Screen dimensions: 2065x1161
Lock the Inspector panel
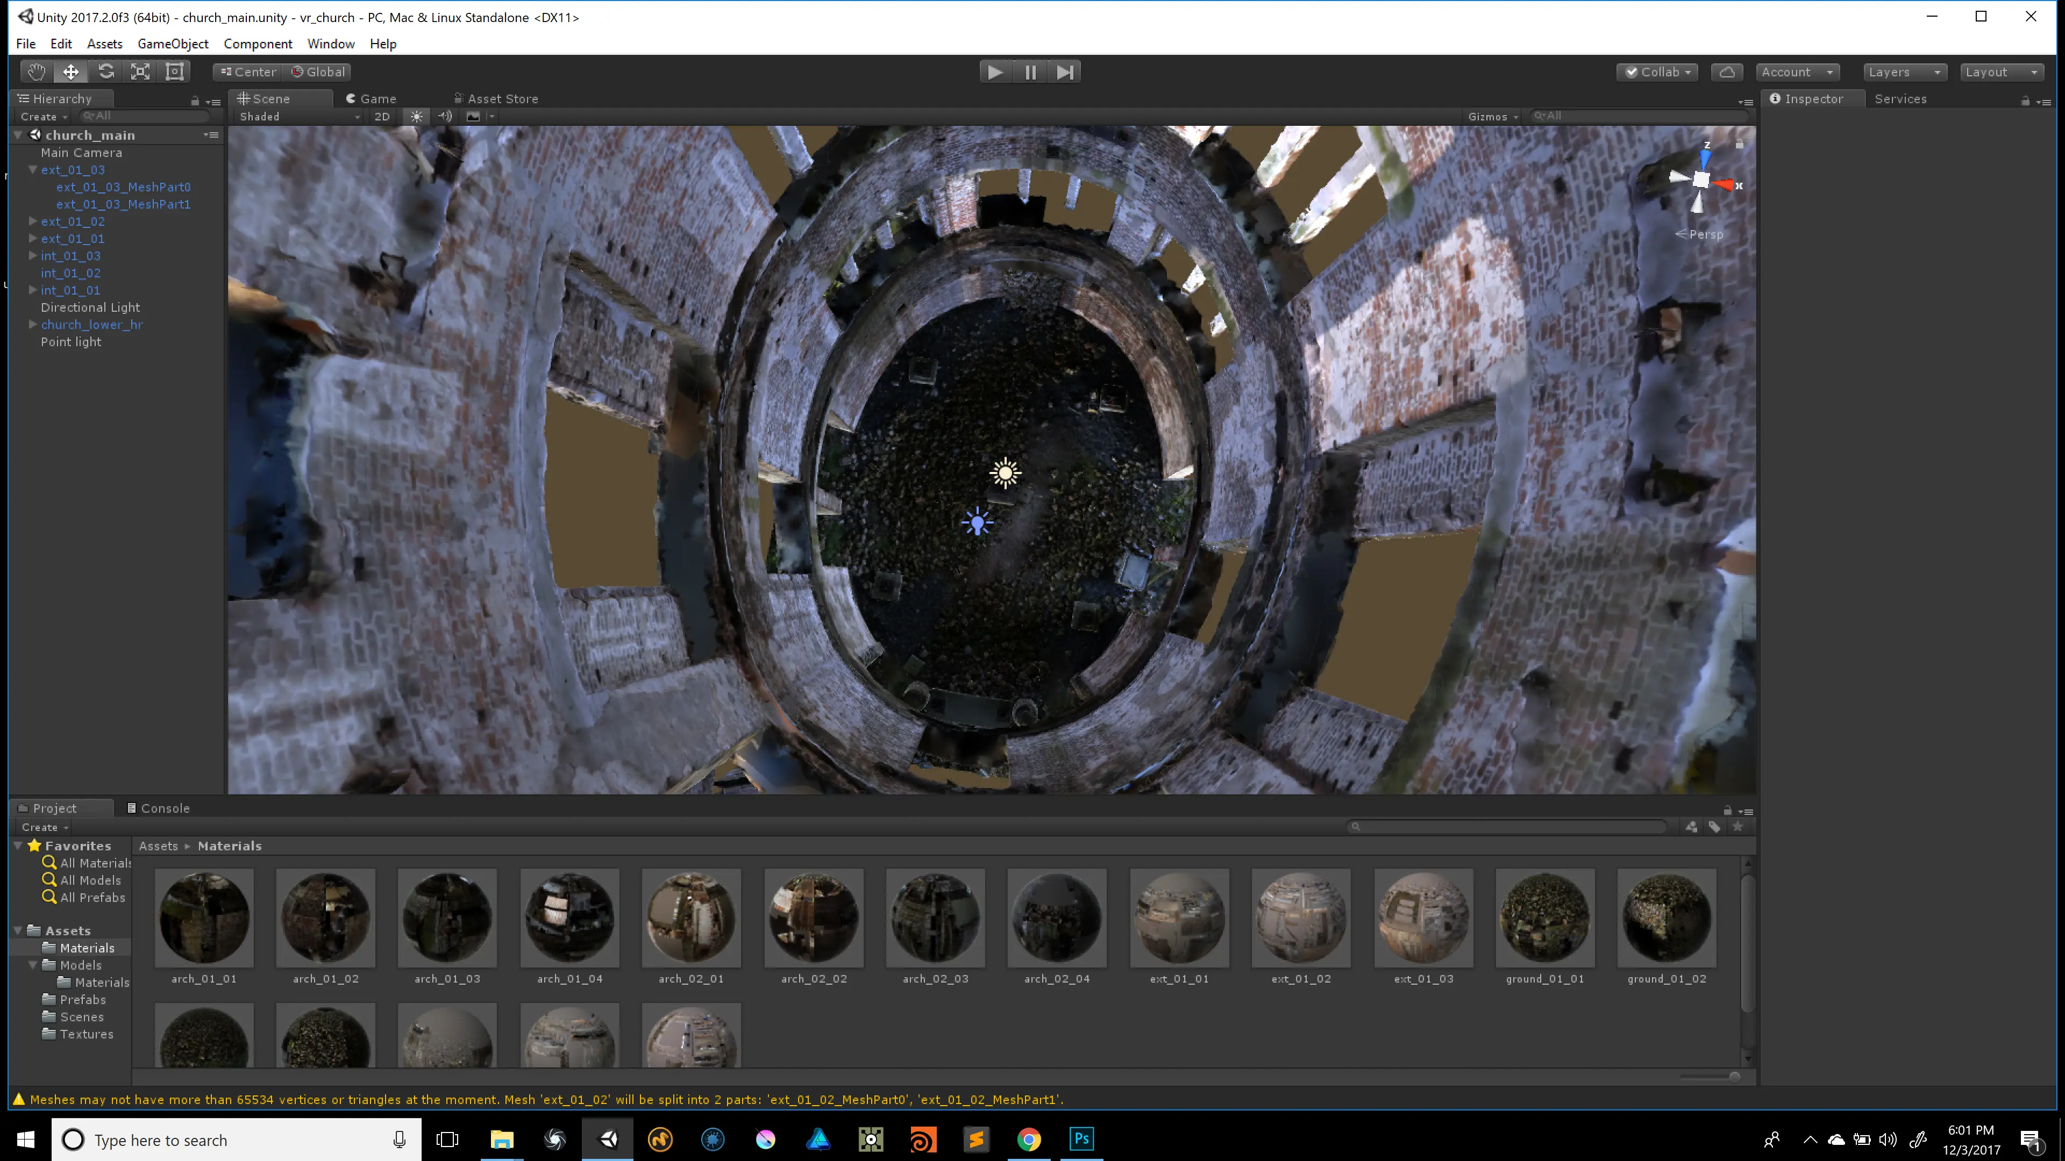pos(2026,101)
